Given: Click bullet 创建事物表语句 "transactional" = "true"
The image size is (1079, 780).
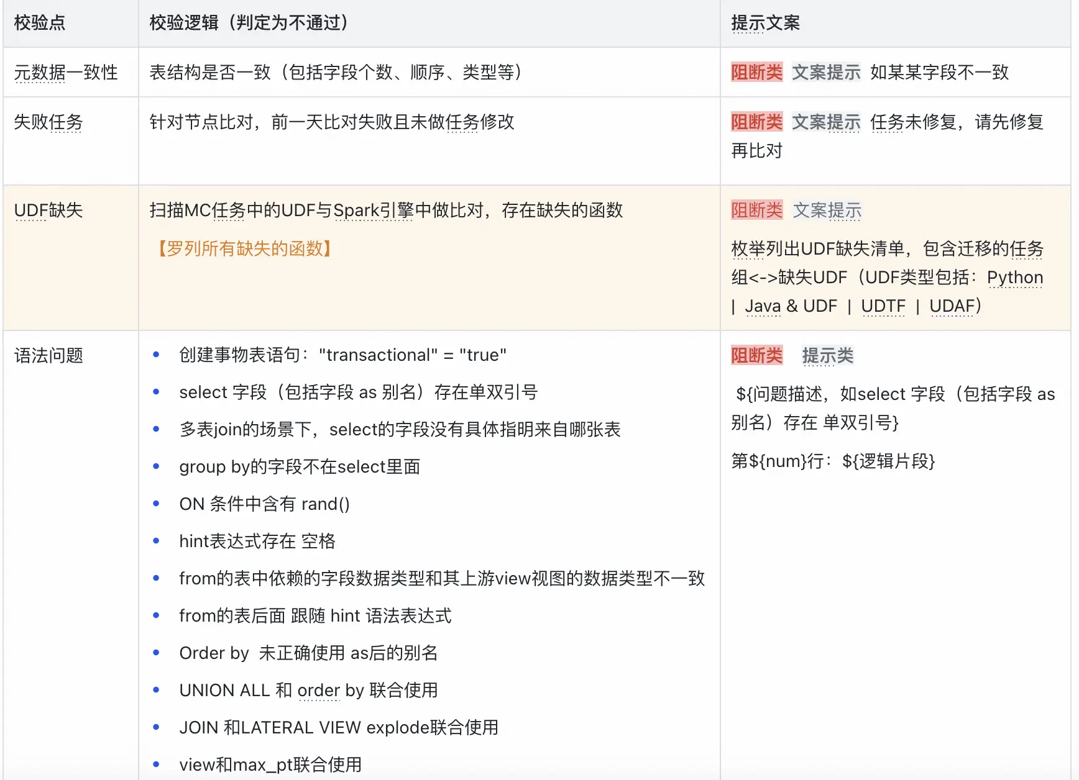Looking at the screenshot, I should tap(343, 355).
